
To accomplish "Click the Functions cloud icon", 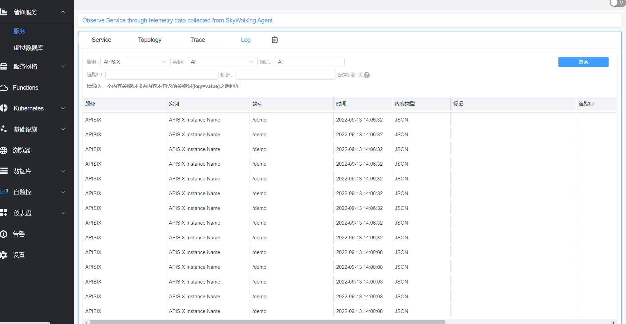I will coord(4,88).
